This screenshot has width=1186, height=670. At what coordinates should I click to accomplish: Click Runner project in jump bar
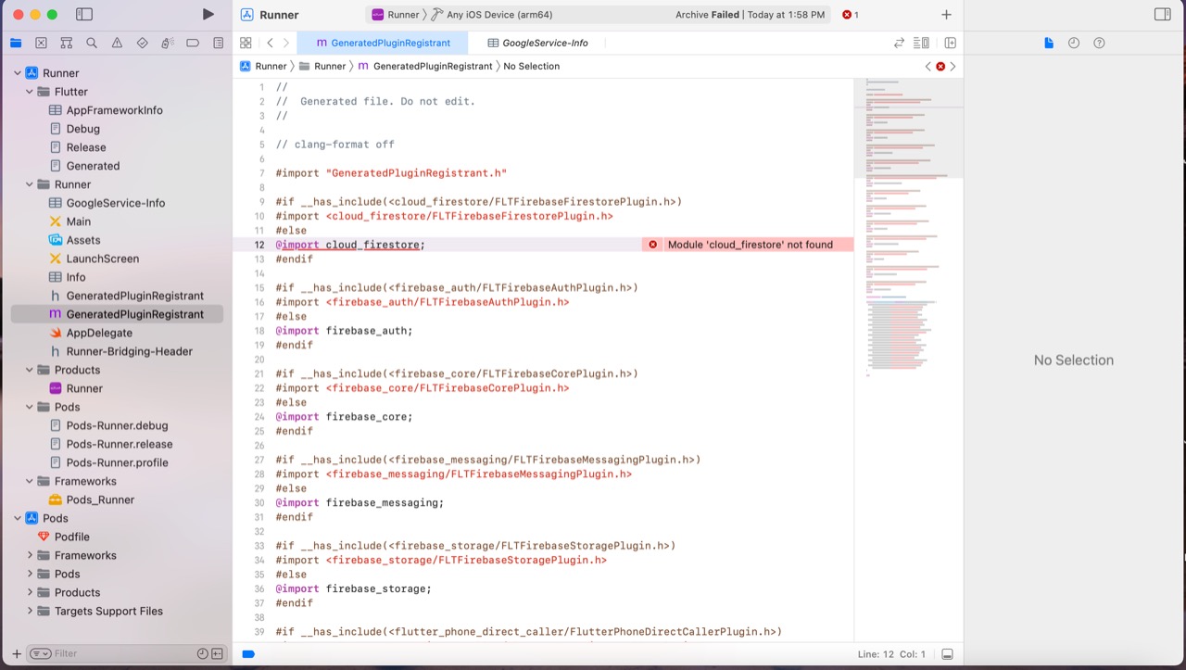263,67
